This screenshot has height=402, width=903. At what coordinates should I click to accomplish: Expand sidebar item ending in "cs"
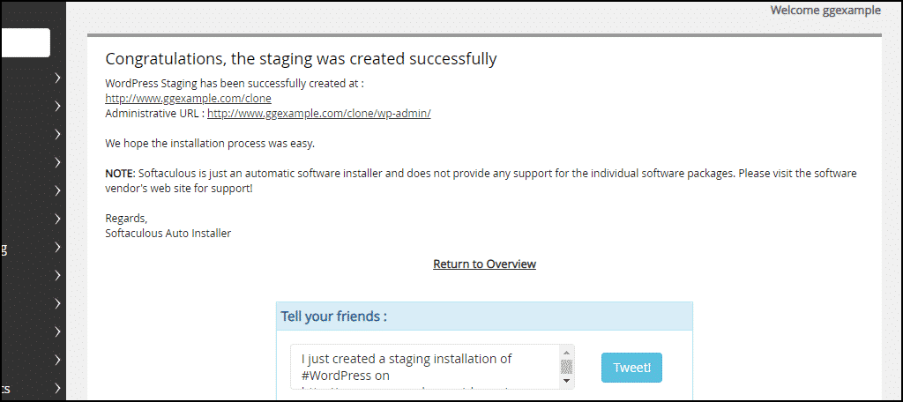(x=57, y=388)
